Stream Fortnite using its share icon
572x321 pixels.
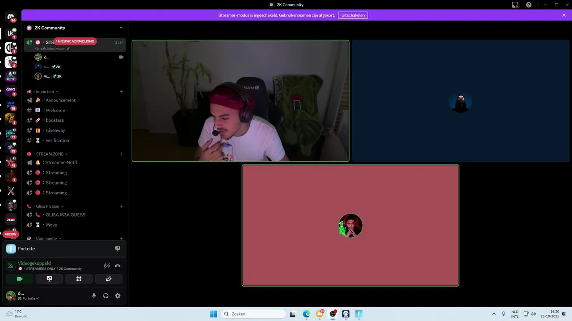point(118,249)
